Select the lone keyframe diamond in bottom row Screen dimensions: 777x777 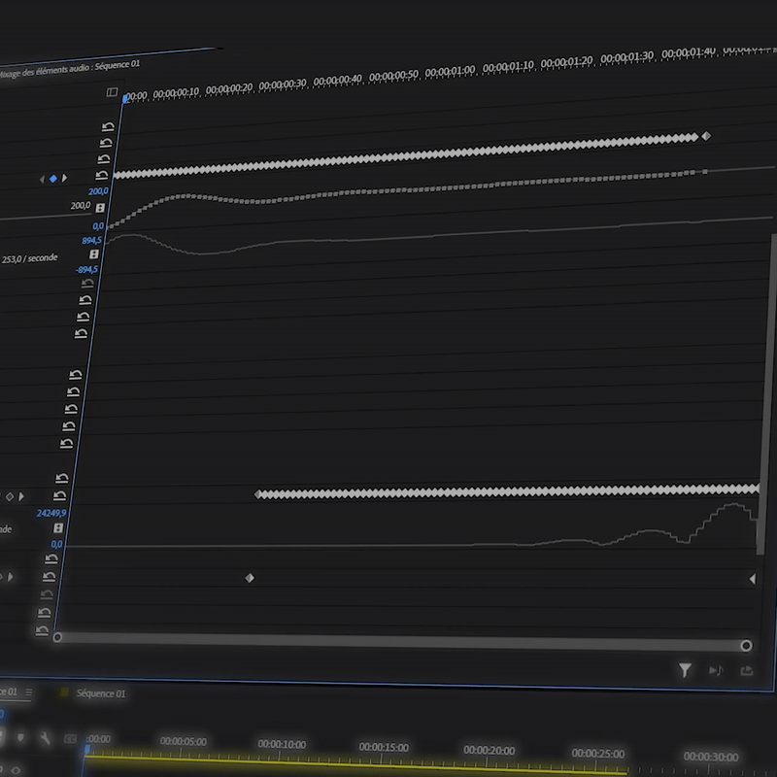click(x=250, y=578)
